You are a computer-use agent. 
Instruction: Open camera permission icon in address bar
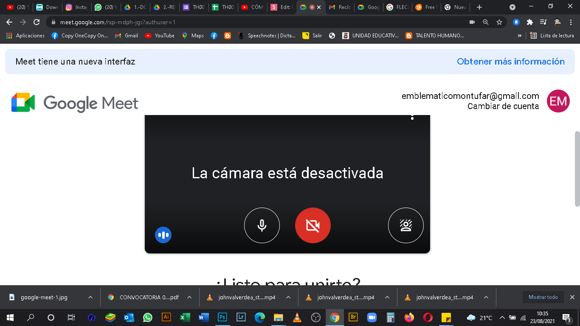tap(472, 22)
